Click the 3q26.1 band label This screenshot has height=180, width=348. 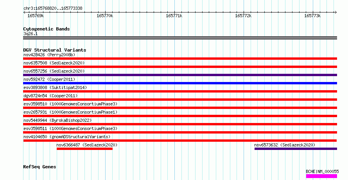[30, 34]
